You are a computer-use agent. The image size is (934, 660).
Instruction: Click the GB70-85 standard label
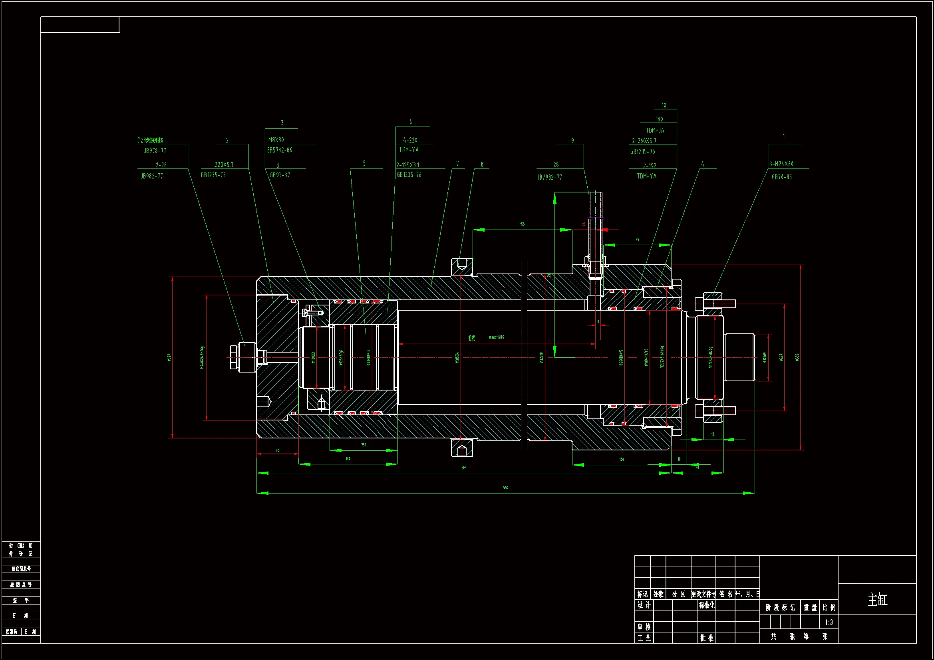[x=782, y=177]
